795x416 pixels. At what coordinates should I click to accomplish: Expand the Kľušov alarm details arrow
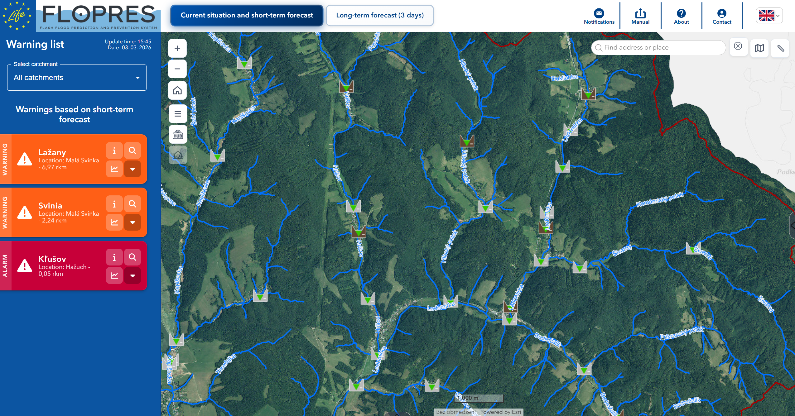coord(132,276)
